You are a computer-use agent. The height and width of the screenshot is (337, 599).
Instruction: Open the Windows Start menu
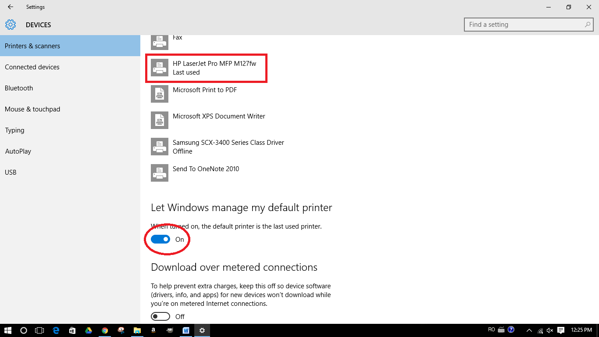point(8,330)
